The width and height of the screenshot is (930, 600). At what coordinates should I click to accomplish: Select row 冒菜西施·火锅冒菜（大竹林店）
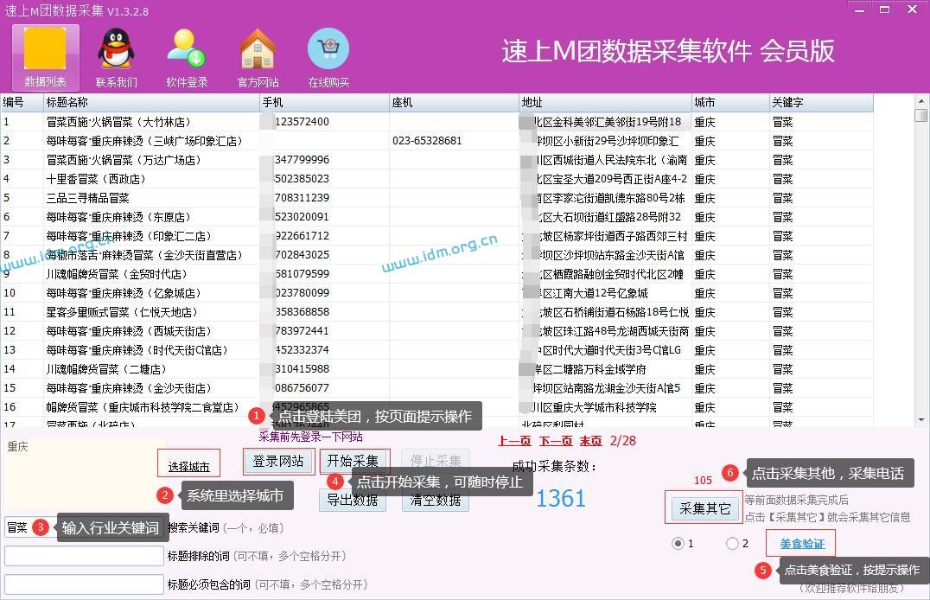(x=437, y=122)
